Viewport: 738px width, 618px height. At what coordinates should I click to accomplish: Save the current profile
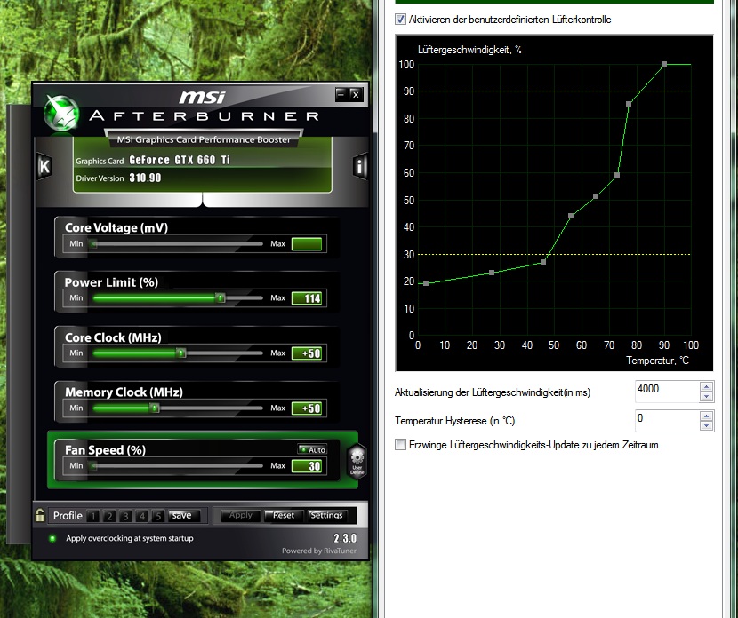click(181, 515)
